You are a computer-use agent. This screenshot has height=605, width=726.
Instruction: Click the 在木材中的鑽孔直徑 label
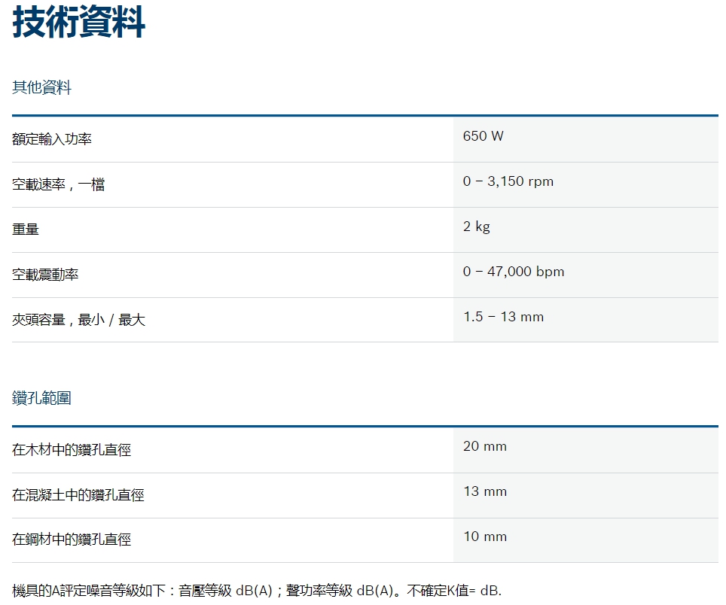[72, 450]
